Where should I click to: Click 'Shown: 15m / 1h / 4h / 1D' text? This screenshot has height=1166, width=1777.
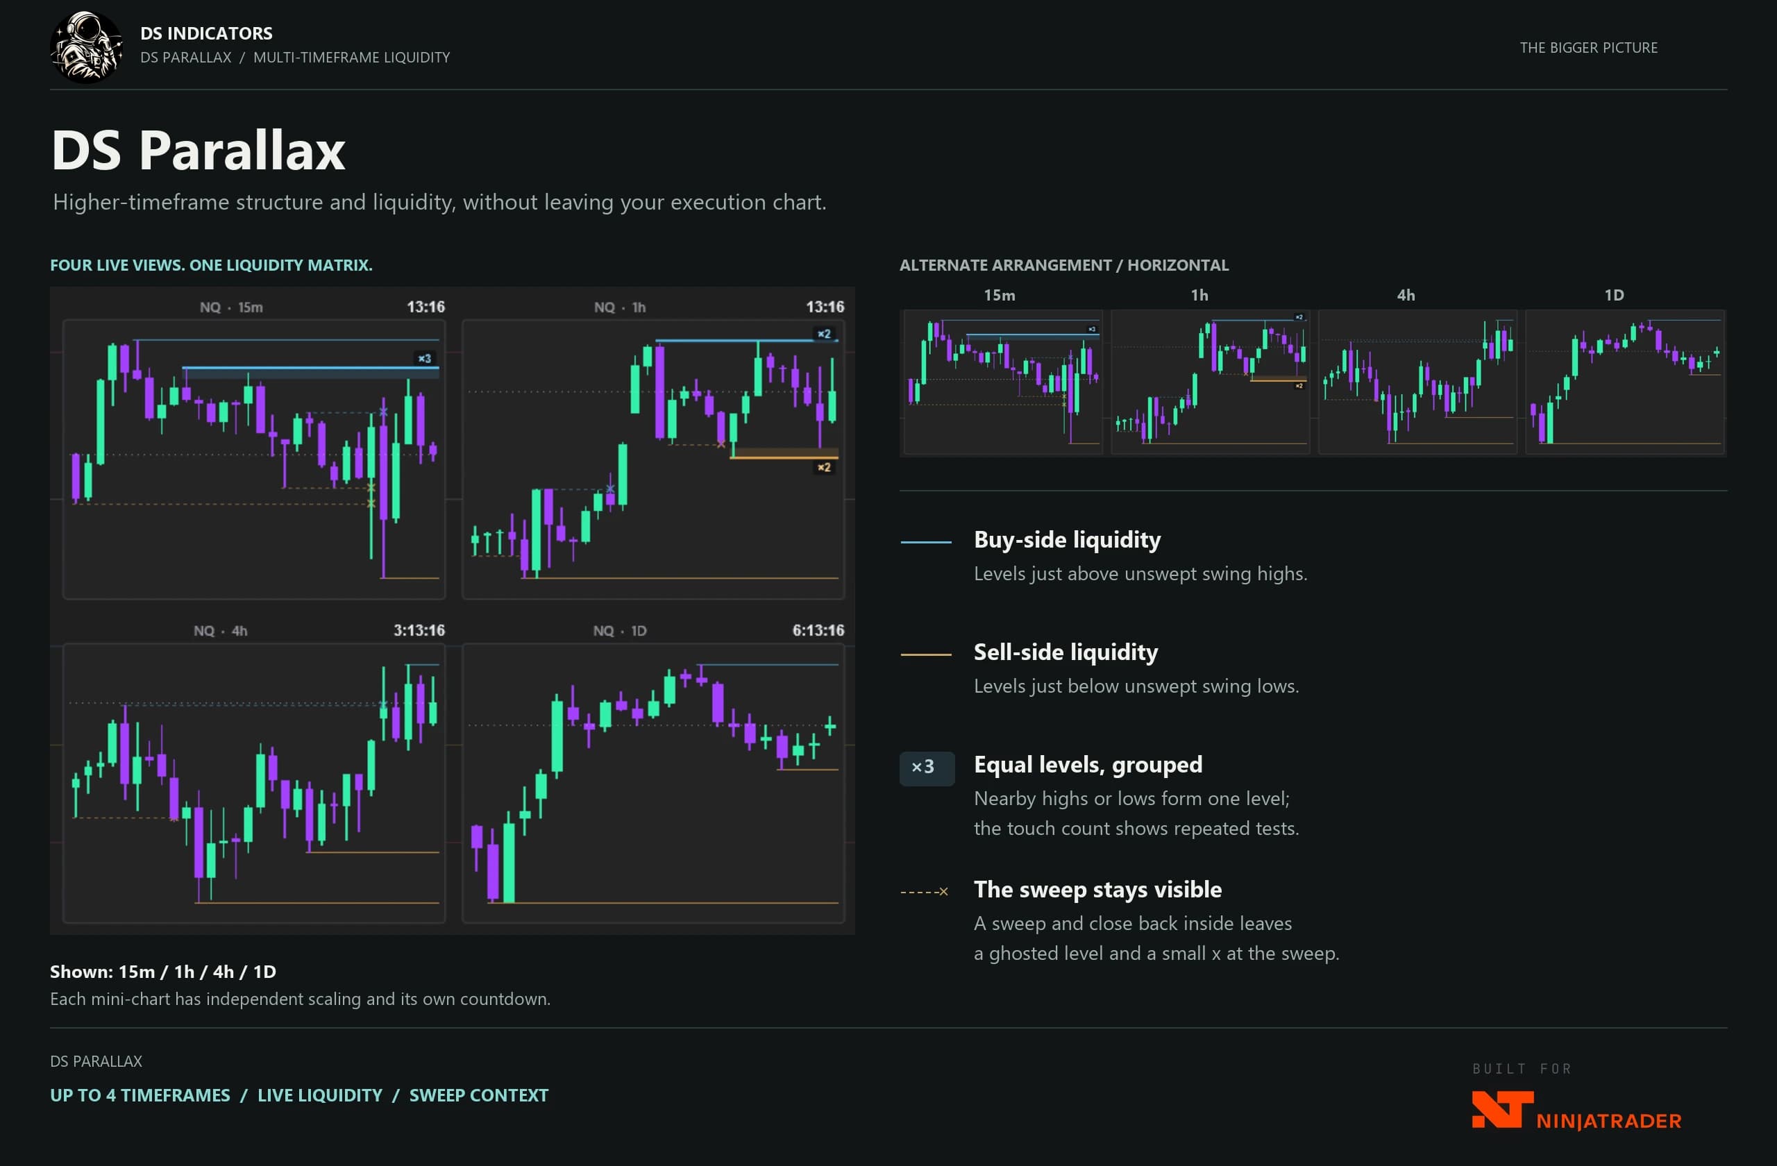click(162, 971)
